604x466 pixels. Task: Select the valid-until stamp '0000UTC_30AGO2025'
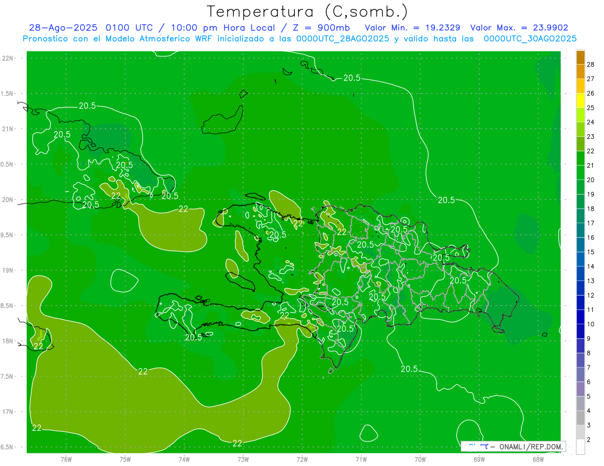[530, 39]
